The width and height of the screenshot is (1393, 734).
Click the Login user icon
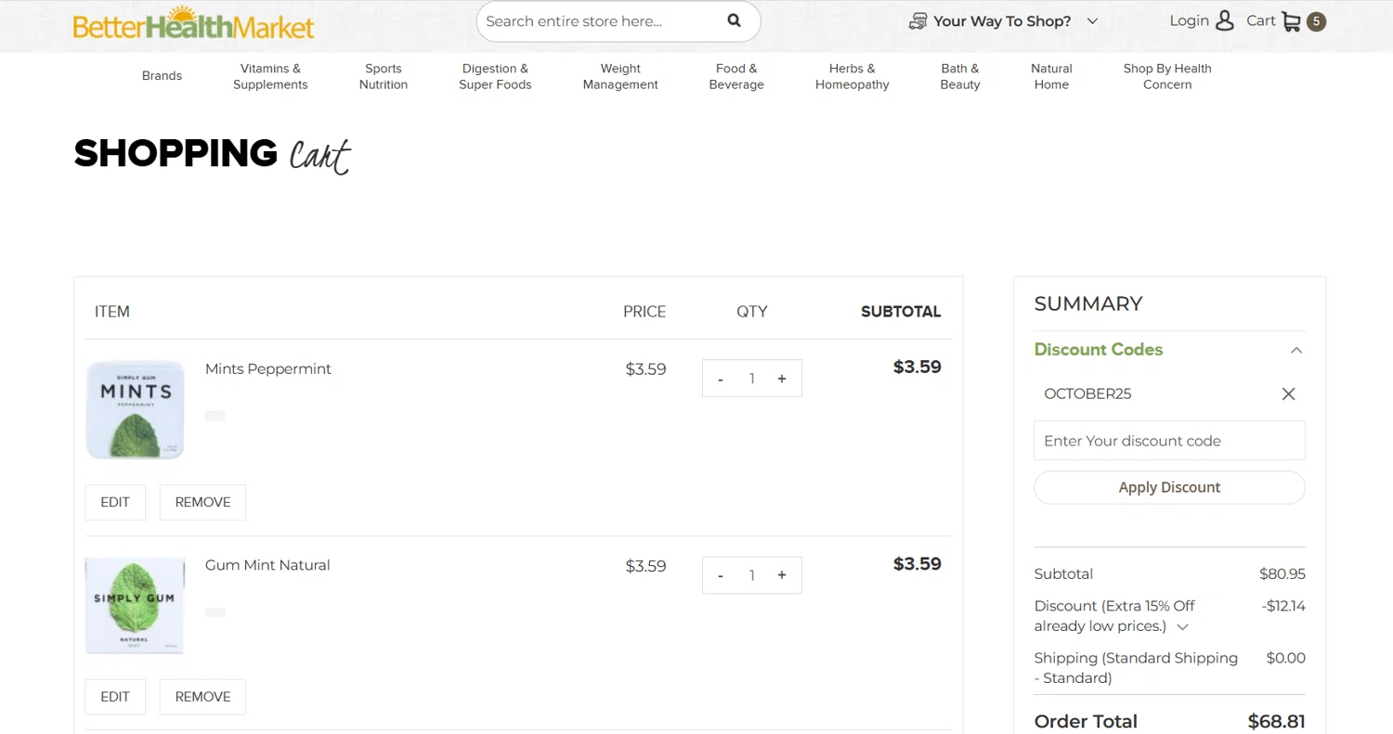pyautogui.click(x=1225, y=20)
